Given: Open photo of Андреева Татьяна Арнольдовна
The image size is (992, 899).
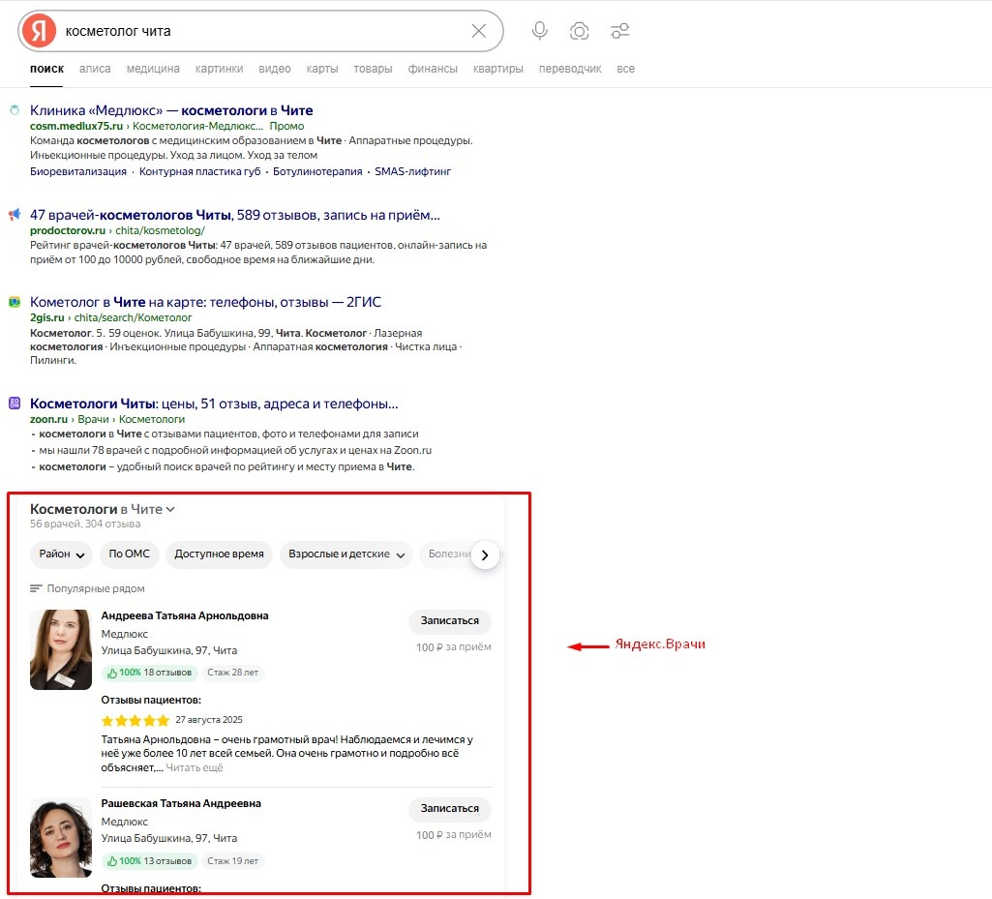Looking at the screenshot, I should [61, 649].
